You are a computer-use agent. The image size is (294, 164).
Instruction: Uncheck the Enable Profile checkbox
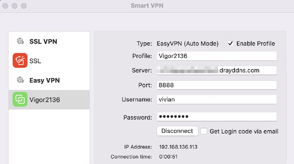click(x=230, y=44)
